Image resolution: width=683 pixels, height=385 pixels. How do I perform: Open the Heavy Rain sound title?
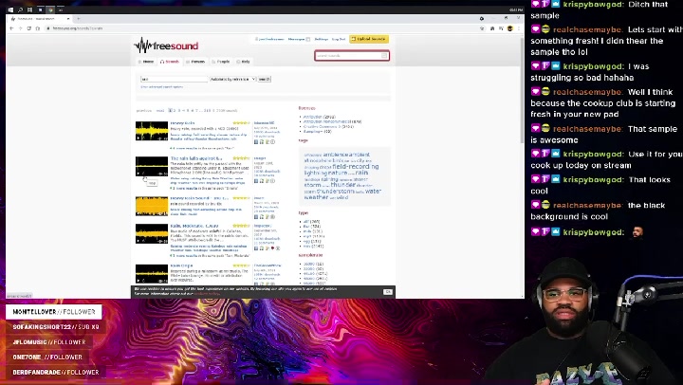[x=182, y=123]
